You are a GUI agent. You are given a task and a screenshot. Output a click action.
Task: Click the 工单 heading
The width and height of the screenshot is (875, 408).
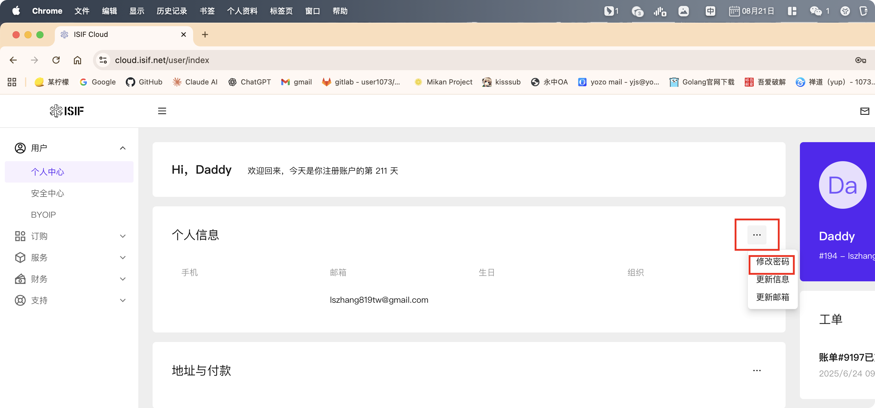(831, 319)
